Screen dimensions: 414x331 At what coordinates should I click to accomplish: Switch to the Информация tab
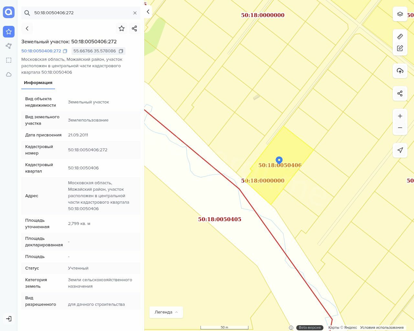tap(38, 83)
